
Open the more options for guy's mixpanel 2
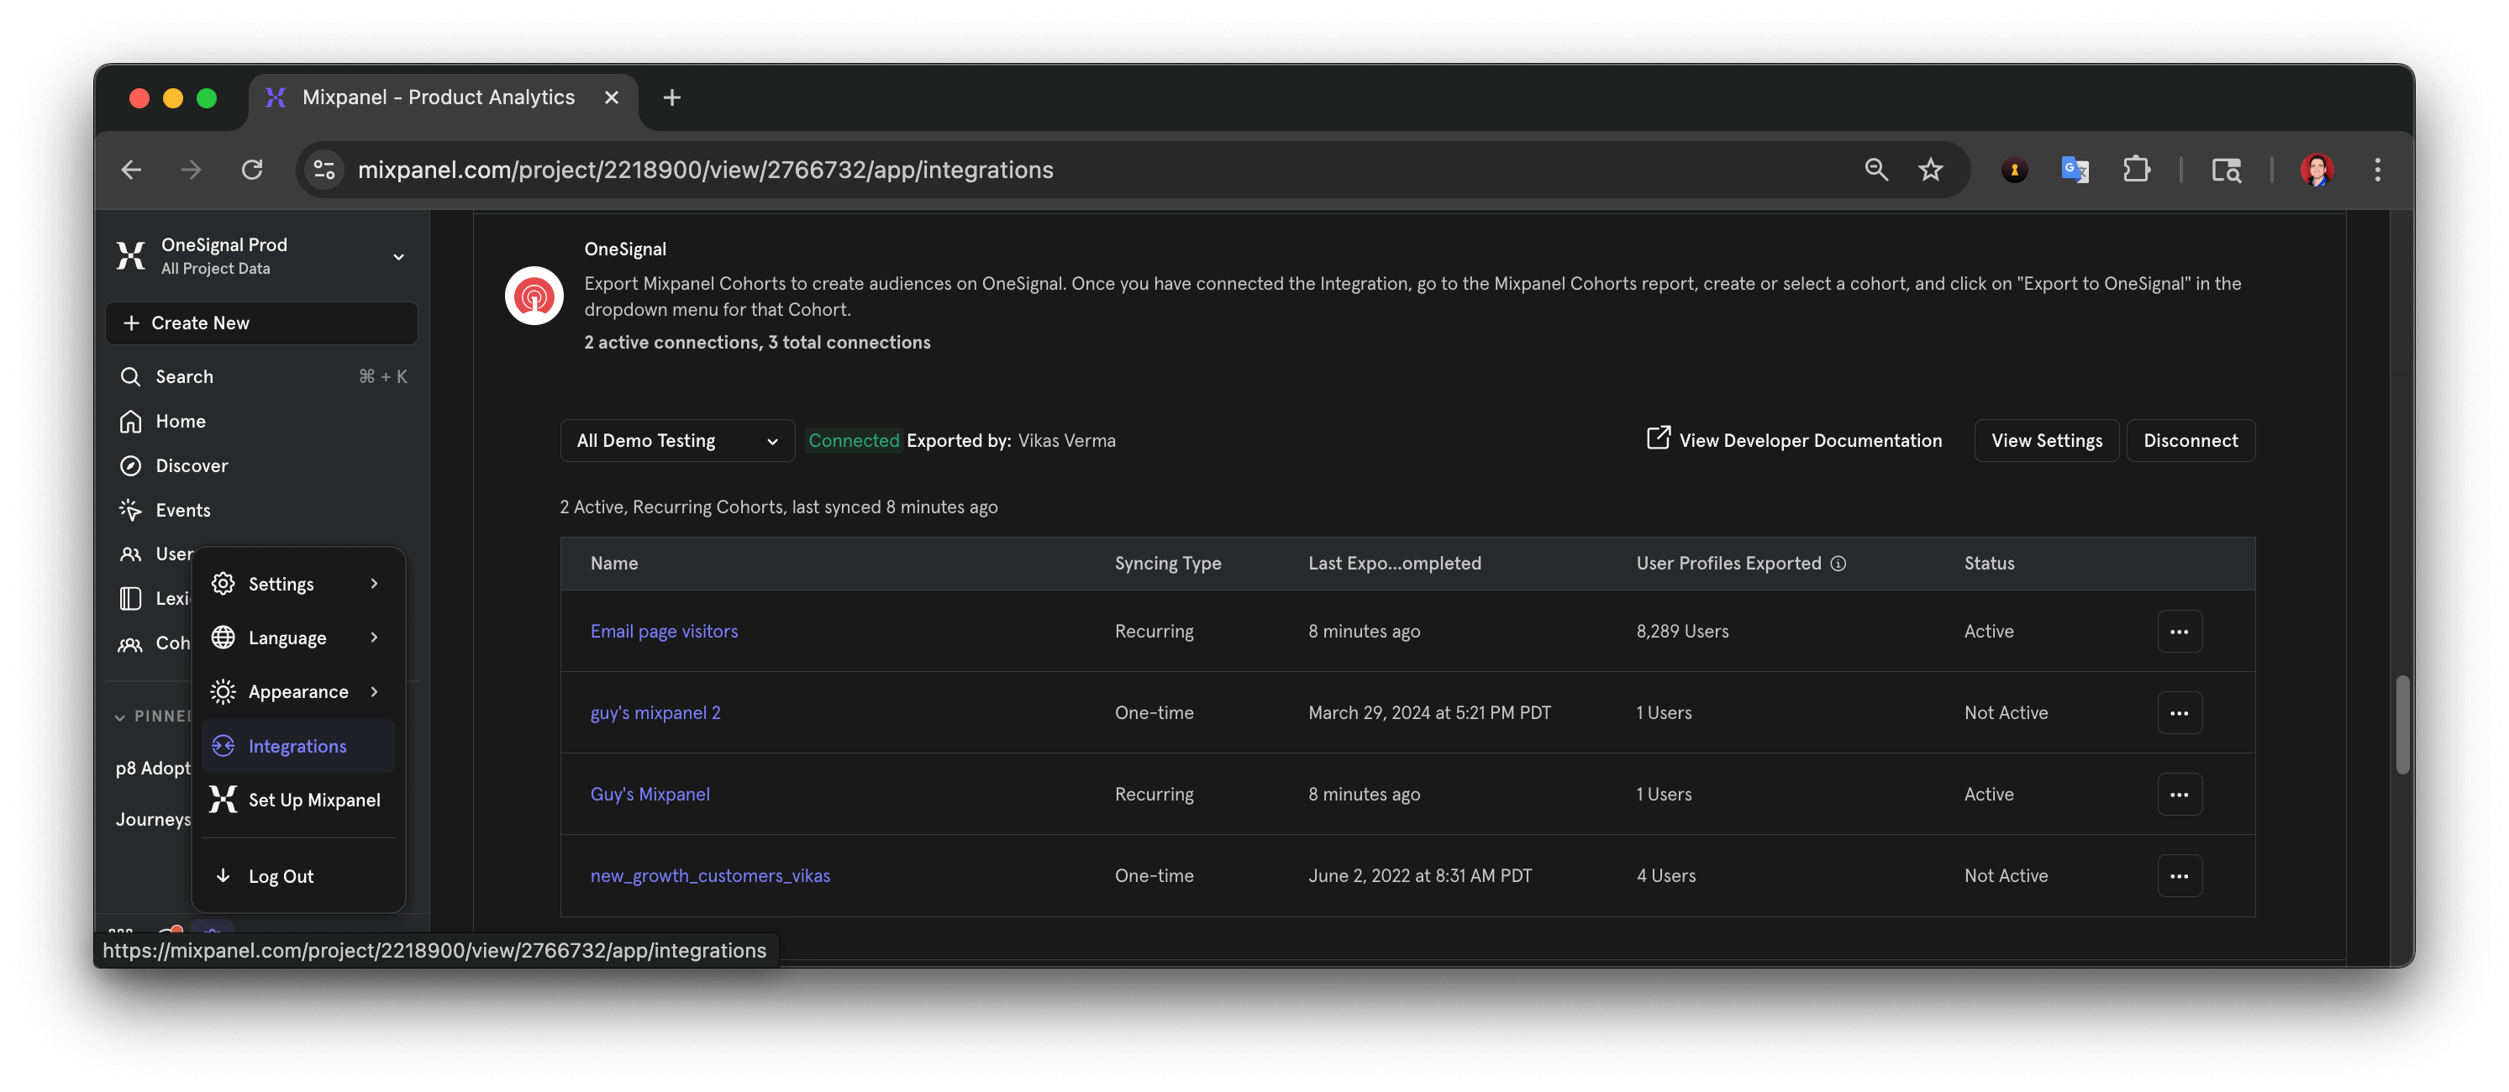click(x=2179, y=713)
